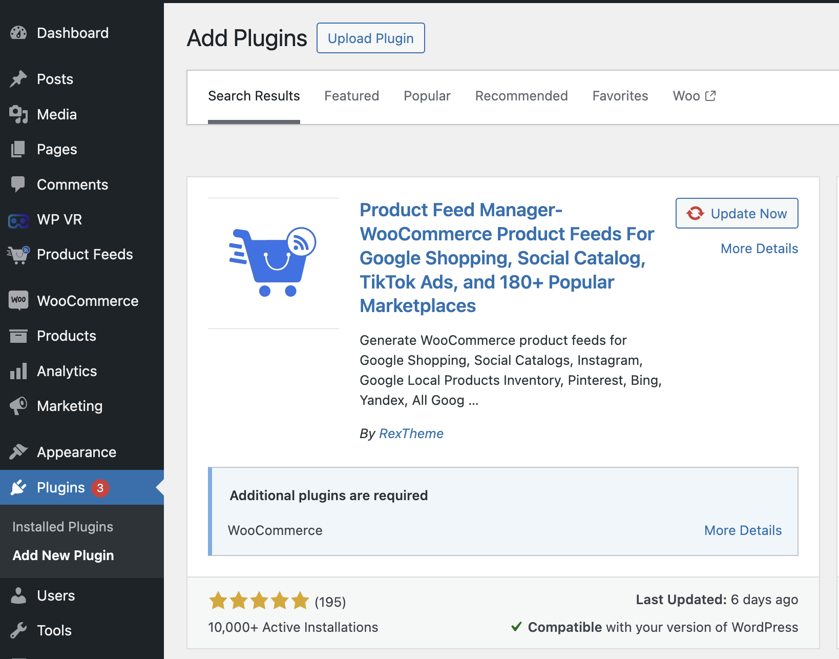Click the Media icon in sidebar
839x659 pixels.
point(18,114)
